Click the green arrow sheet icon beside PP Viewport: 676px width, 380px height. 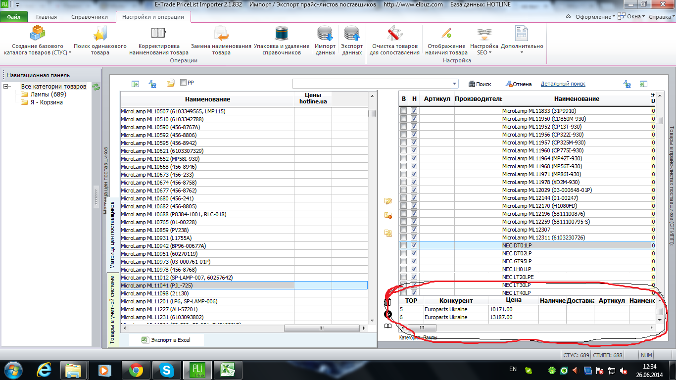[136, 84]
